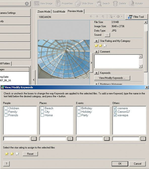Click Delete trash can icon
The height and width of the screenshot is (169, 149).
115,4
